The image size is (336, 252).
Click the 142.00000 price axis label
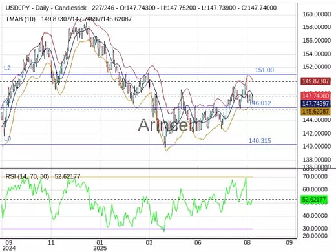317,133
